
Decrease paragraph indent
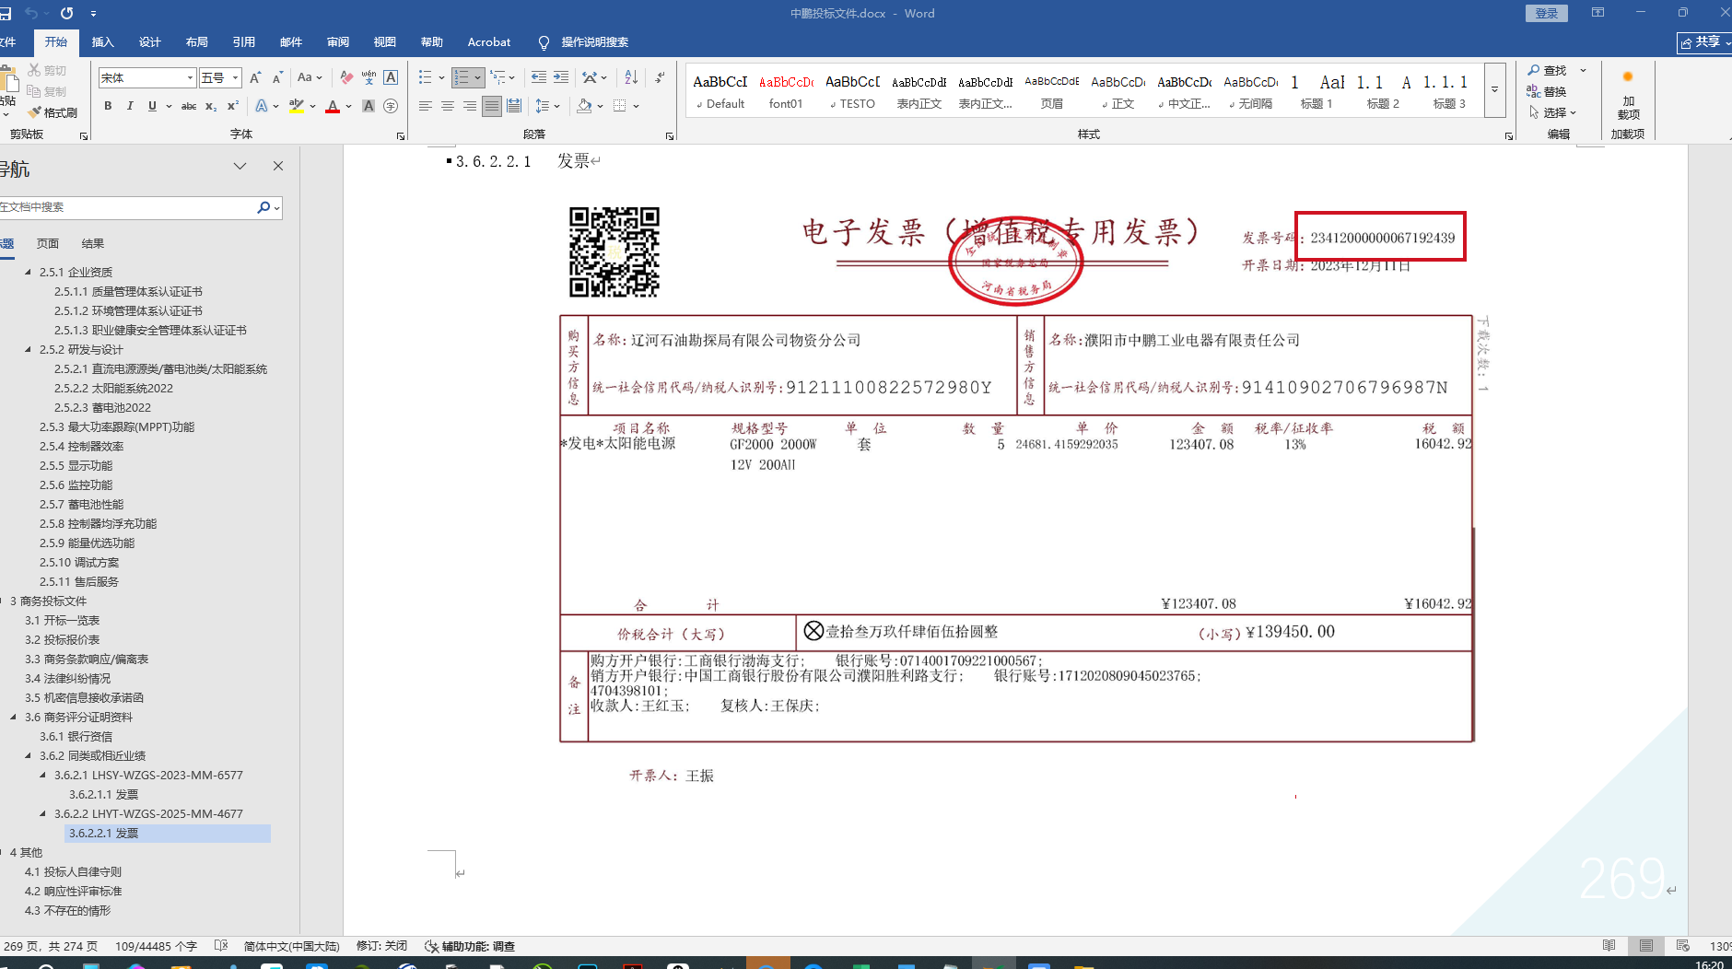tap(539, 78)
